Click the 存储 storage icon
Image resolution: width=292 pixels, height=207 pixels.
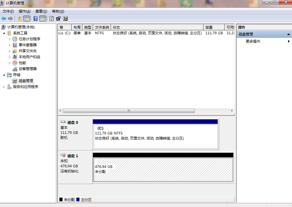(9, 75)
